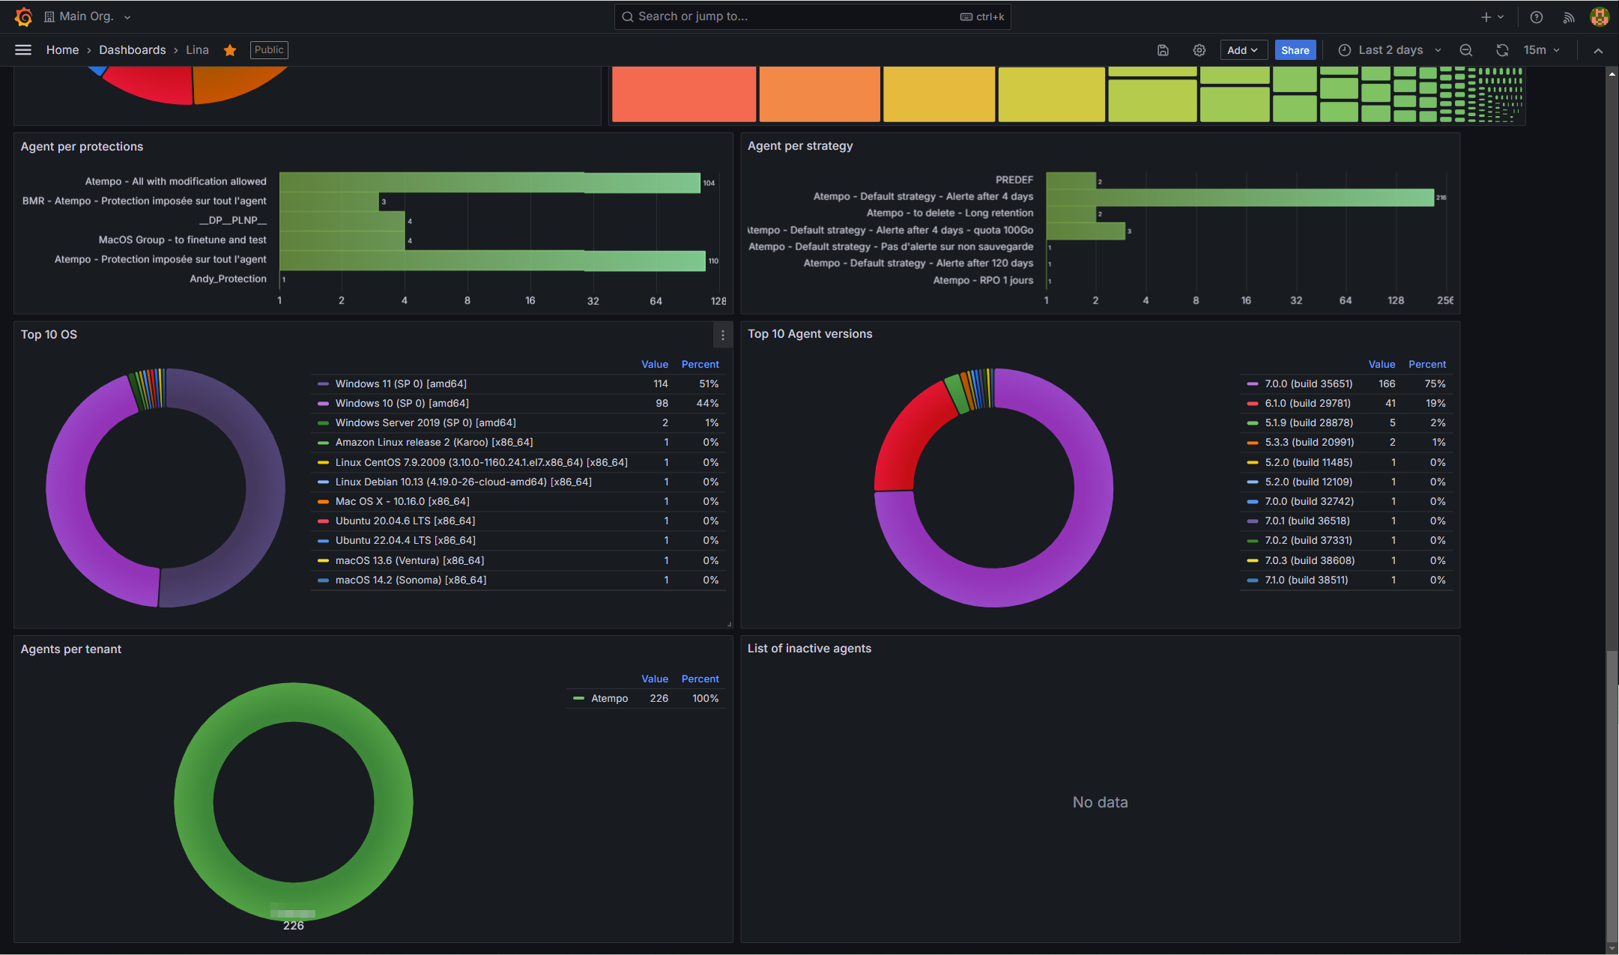Go to Home breadcrumb

62,50
